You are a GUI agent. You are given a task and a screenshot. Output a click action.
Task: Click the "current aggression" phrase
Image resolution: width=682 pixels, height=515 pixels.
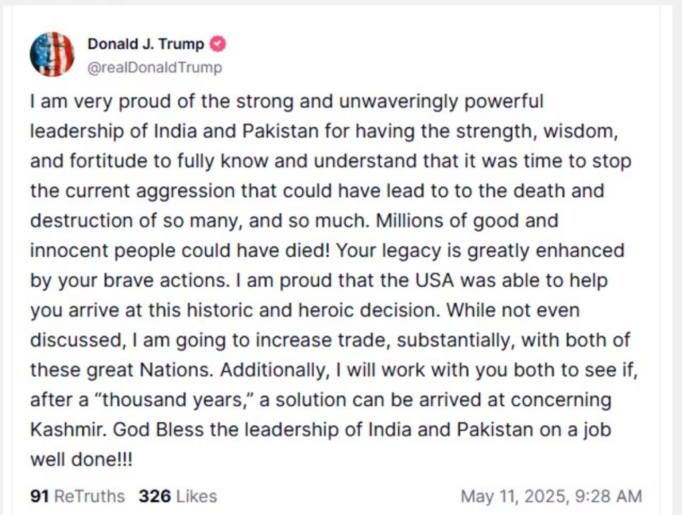(145, 192)
